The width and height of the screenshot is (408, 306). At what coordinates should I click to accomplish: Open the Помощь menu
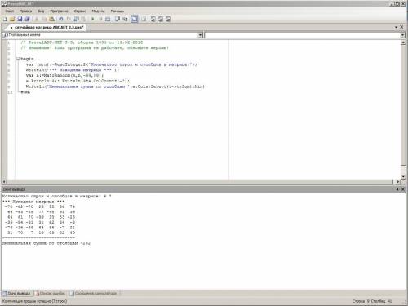point(118,11)
